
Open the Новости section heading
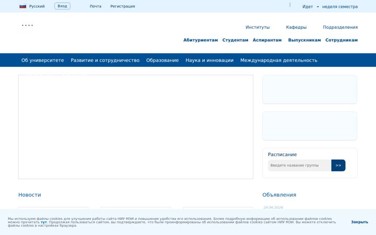coord(29,195)
